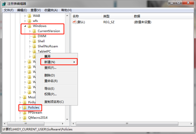Click the QMacro2014 folder icon
Screen dimensions: 196x134
[25, 118]
